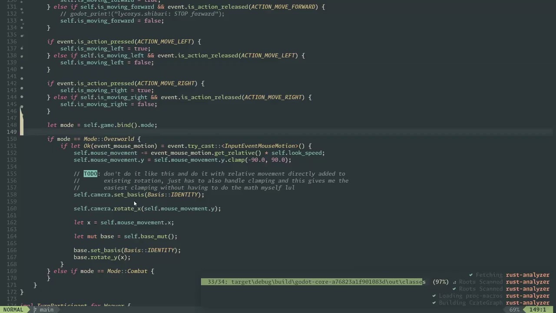Click line number 172 in the gutter
Image resolution: width=556 pixels, height=313 pixels.
coord(12,292)
